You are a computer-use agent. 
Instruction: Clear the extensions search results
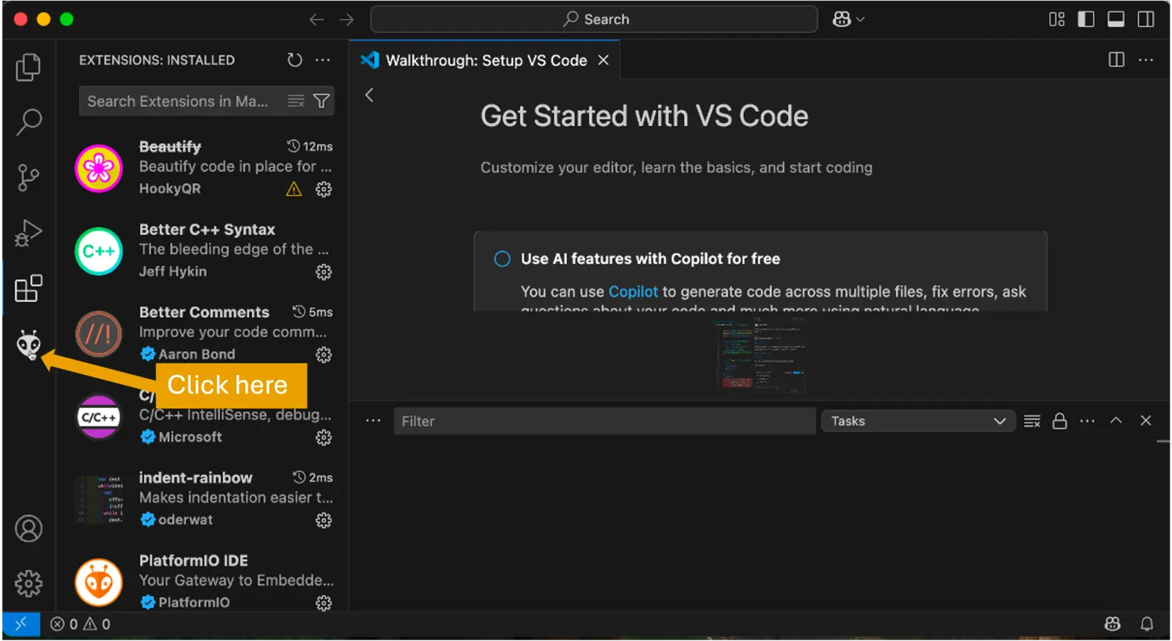pyautogui.click(x=296, y=101)
